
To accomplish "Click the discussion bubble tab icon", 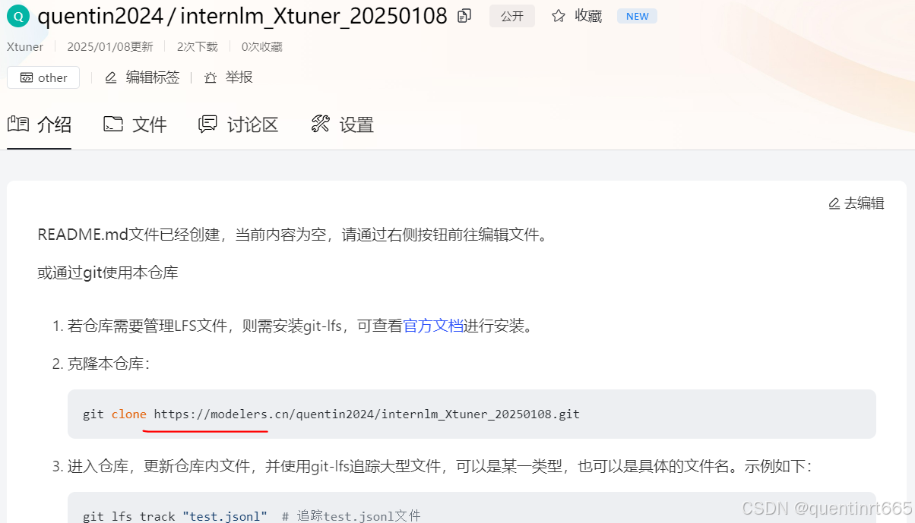I will pos(207,124).
